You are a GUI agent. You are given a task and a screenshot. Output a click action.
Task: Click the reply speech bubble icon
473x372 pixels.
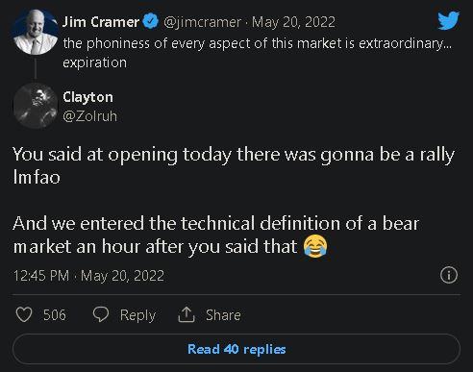click(x=101, y=314)
